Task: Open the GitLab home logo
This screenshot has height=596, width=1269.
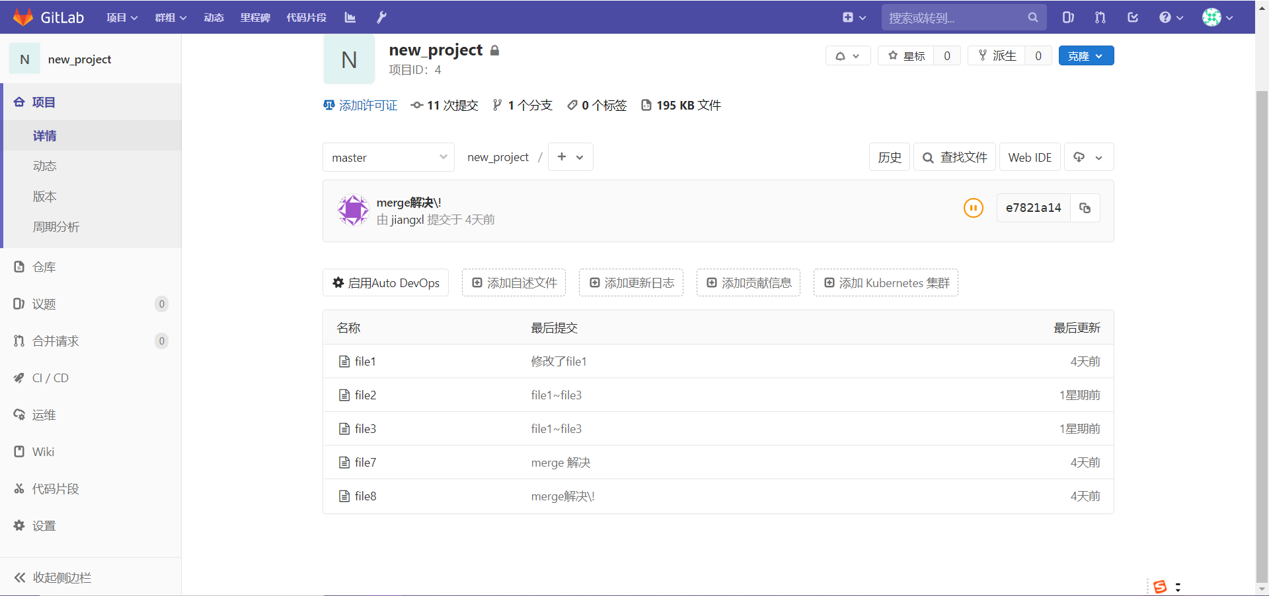Action: (48, 17)
